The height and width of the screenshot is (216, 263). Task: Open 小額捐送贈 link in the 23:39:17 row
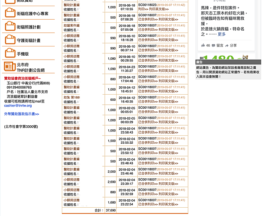pyautogui.click(x=71, y=180)
